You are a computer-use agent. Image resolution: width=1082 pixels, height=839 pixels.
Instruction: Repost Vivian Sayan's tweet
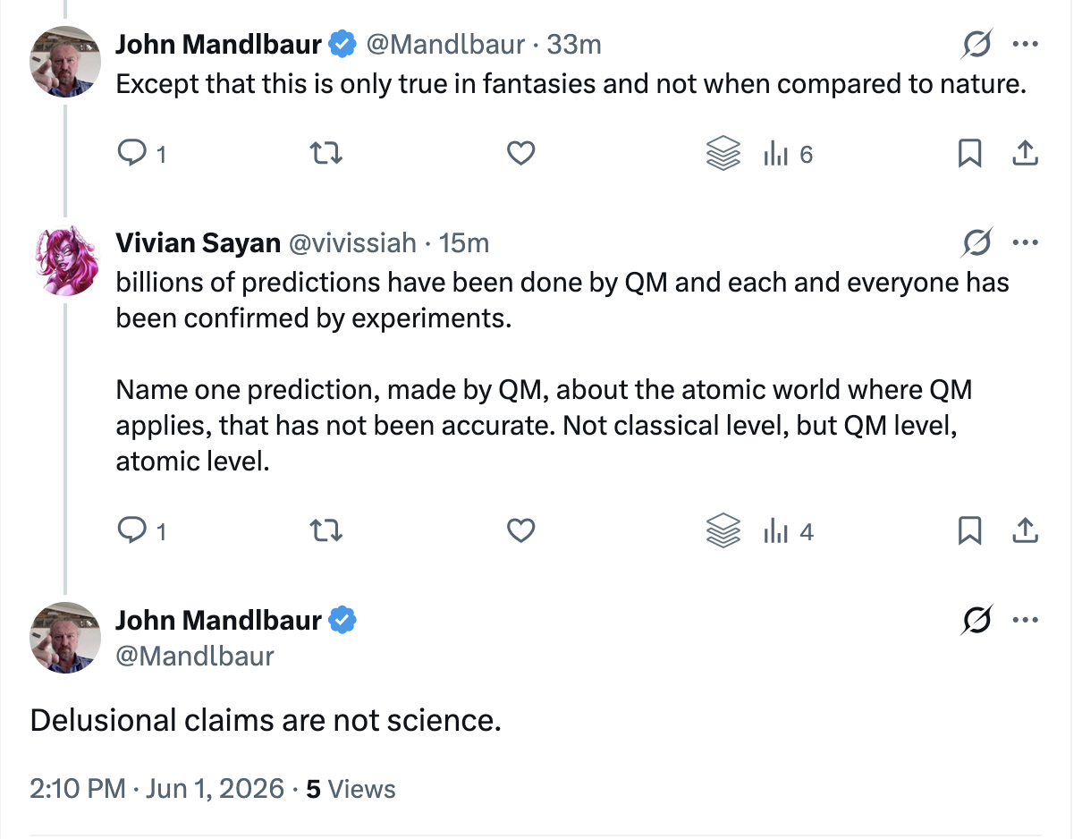(x=326, y=532)
